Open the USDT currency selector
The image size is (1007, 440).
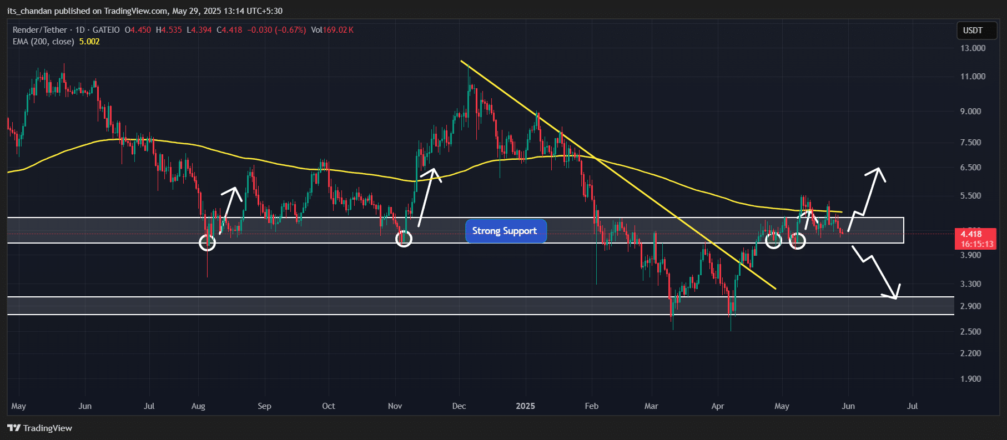pyautogui.click(x=977, y=31)
